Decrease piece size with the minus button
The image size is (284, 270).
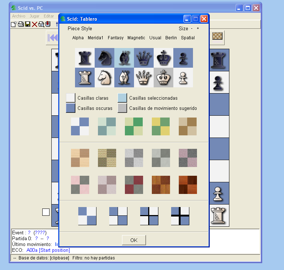pyautogui.click(x=192, y=29)
